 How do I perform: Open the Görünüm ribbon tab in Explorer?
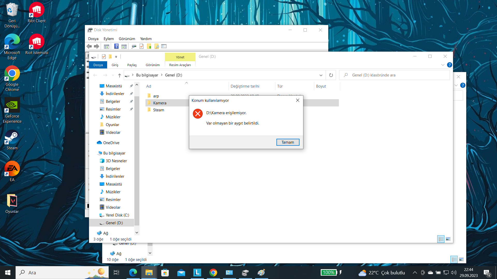click(152, 65)
